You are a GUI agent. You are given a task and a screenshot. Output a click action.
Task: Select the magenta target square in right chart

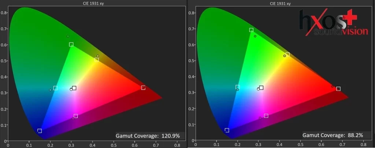click(x=266, y=116)
